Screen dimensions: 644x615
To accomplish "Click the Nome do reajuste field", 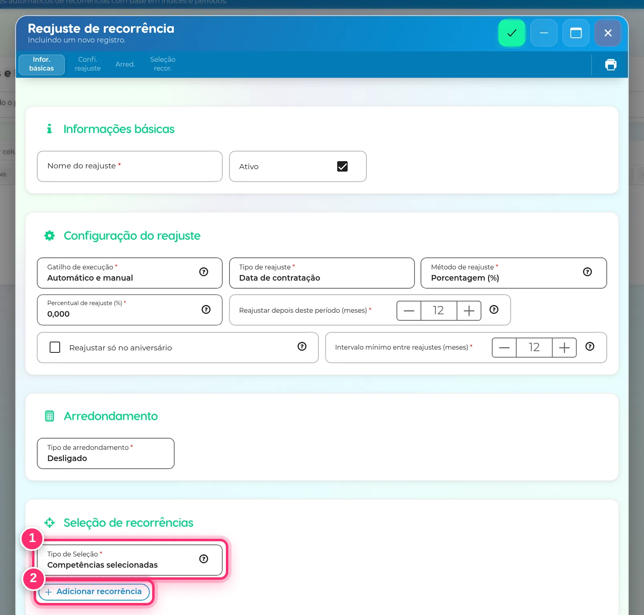I will 129,166.
